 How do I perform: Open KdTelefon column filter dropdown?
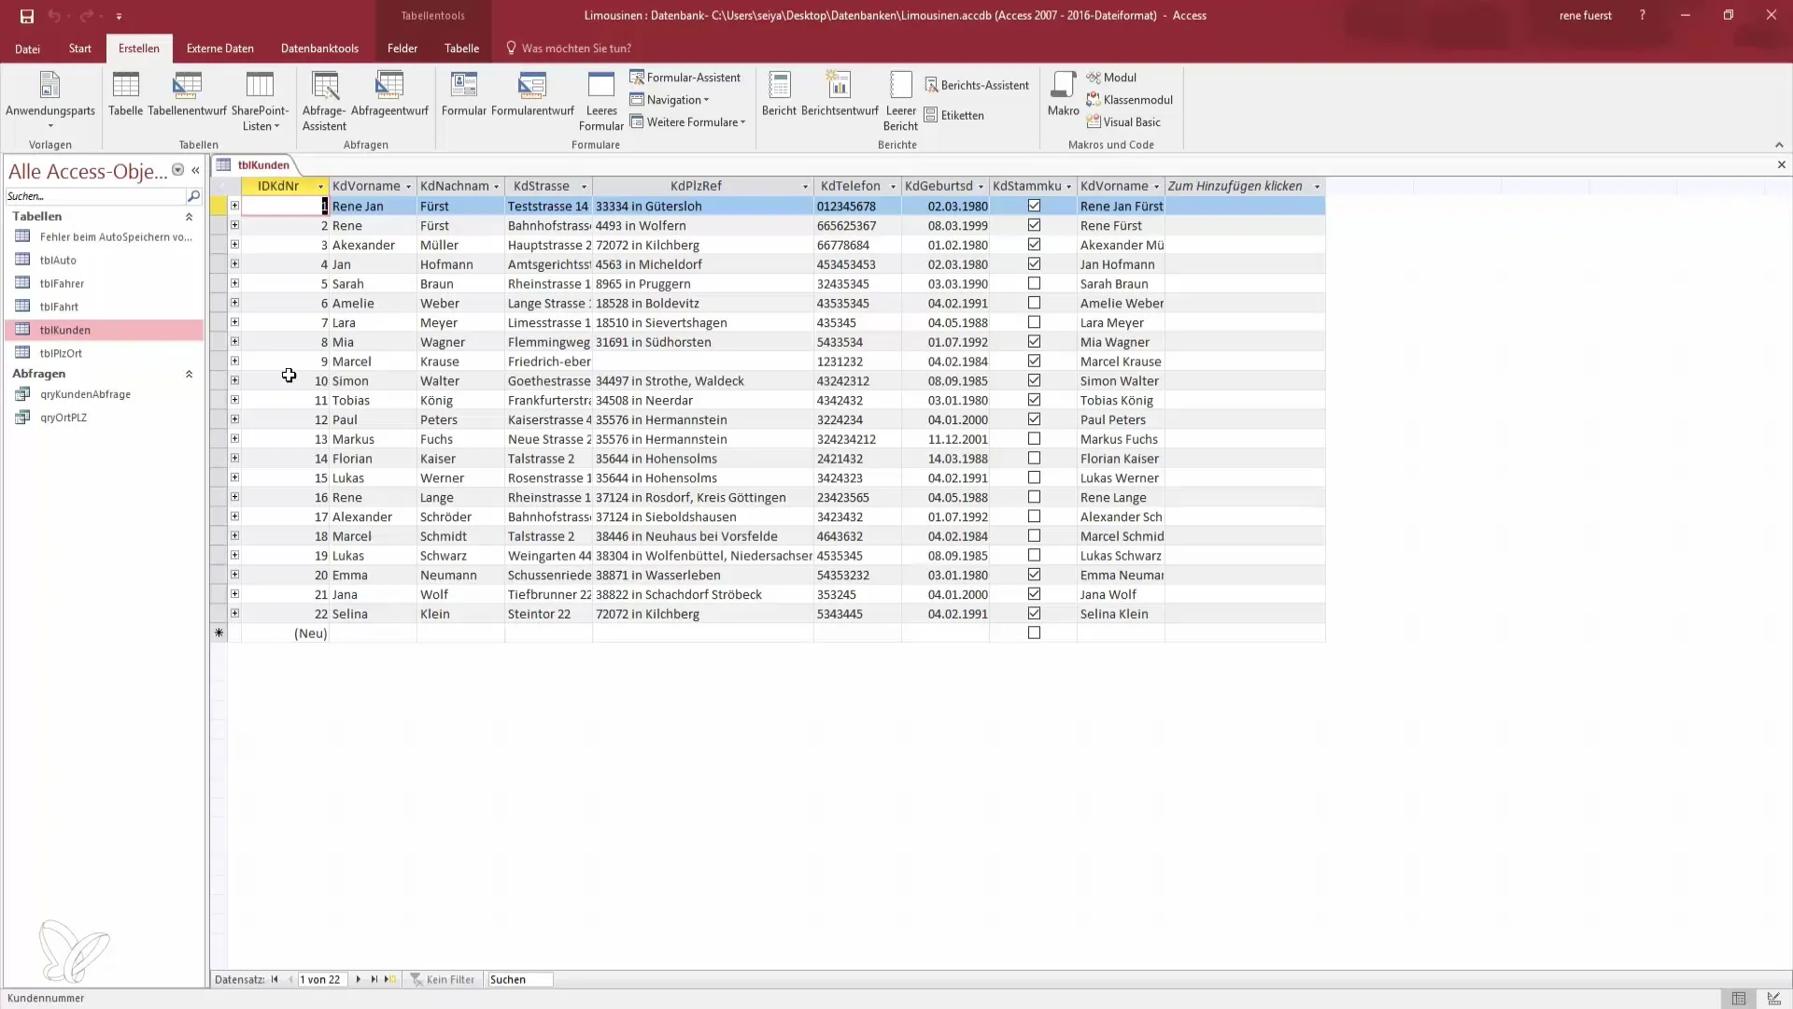point(893,187)
